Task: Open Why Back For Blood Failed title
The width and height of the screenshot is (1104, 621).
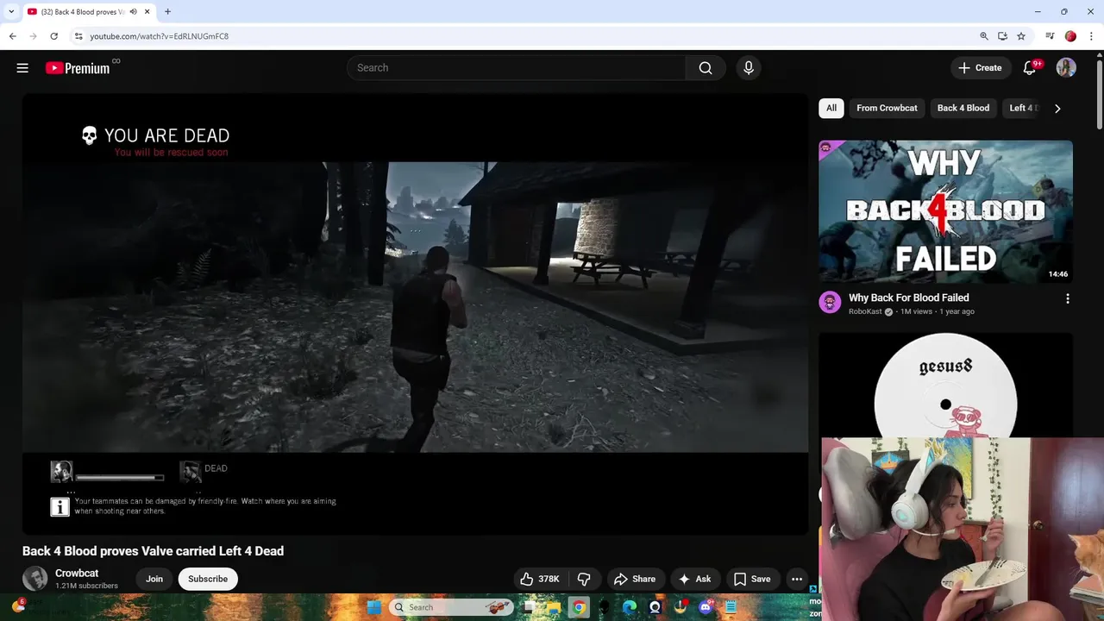Action: pyautogui.click(x=909, y=298)
